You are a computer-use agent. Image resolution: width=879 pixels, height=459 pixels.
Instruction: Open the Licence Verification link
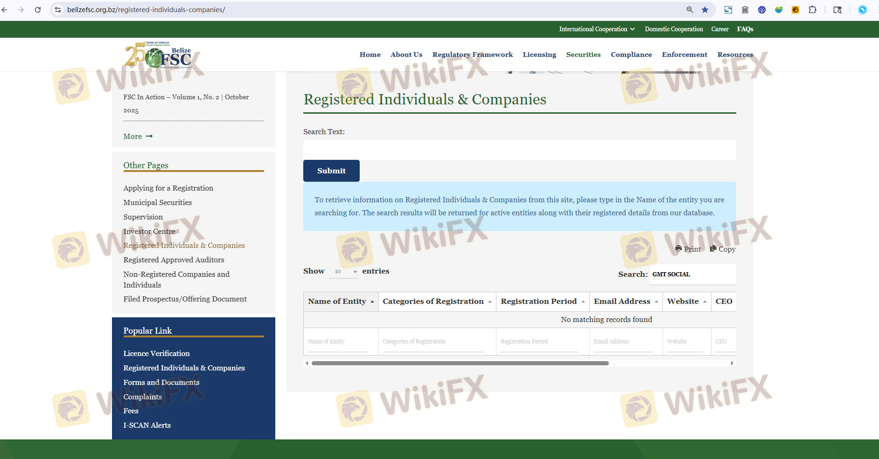pos(156,353)
